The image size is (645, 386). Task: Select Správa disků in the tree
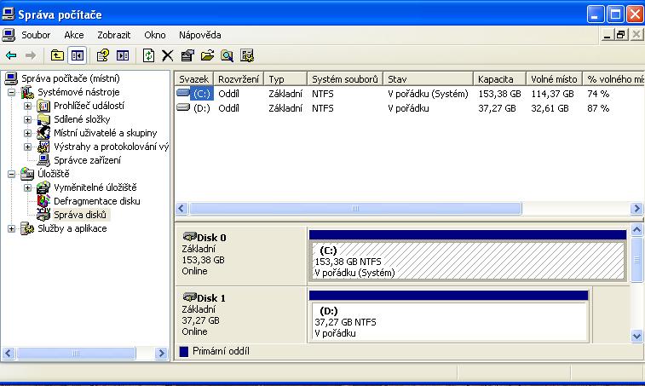[80, 215]
